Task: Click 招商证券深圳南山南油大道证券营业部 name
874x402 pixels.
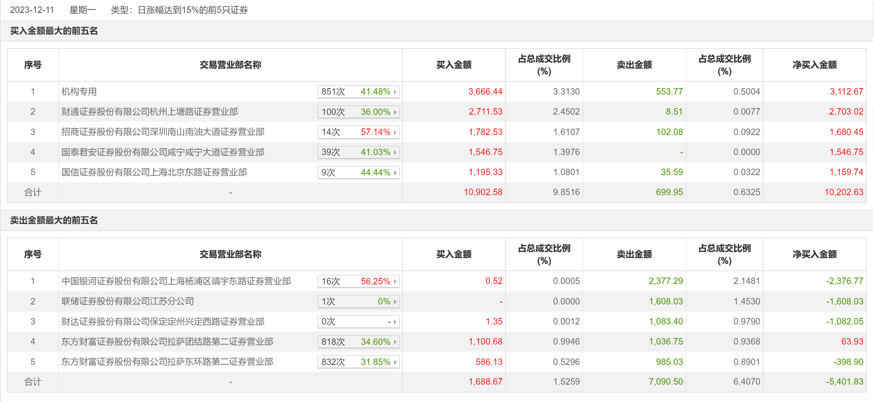Action: [x=163, y=132]
